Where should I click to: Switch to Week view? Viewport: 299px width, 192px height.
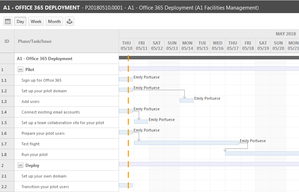click(36, 21)
